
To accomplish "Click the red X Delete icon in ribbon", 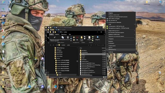I will click(x=77, y=37).
